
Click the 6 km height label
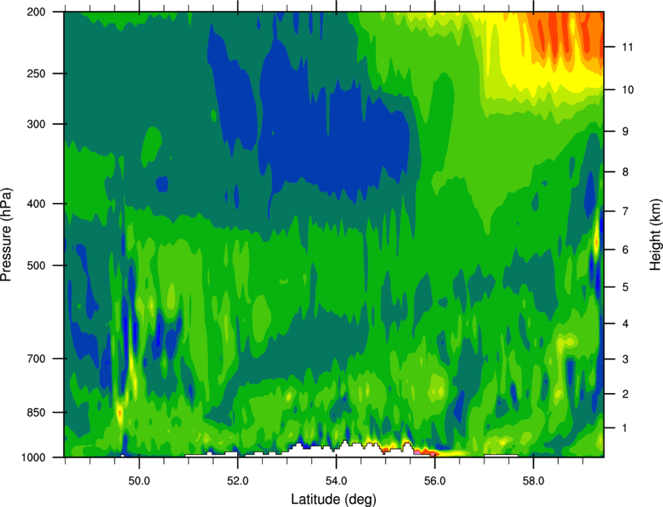pos(626,250)
